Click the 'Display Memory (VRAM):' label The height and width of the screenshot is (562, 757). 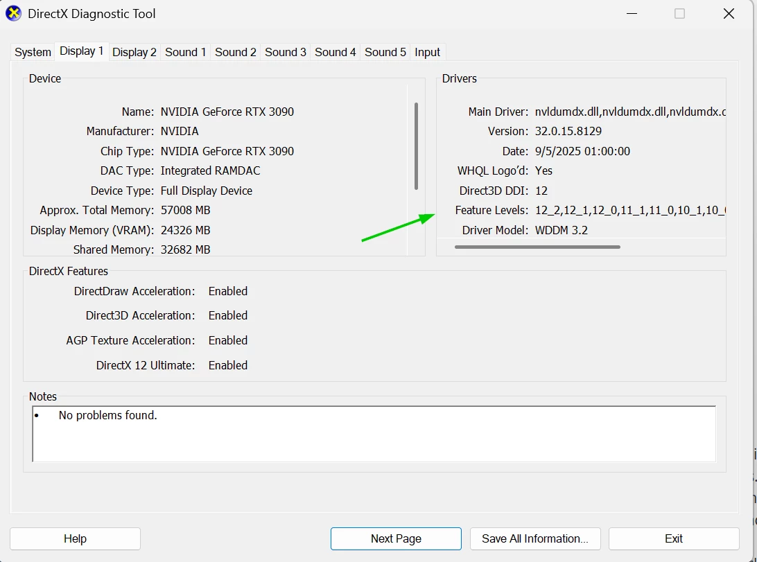[92, 230]
